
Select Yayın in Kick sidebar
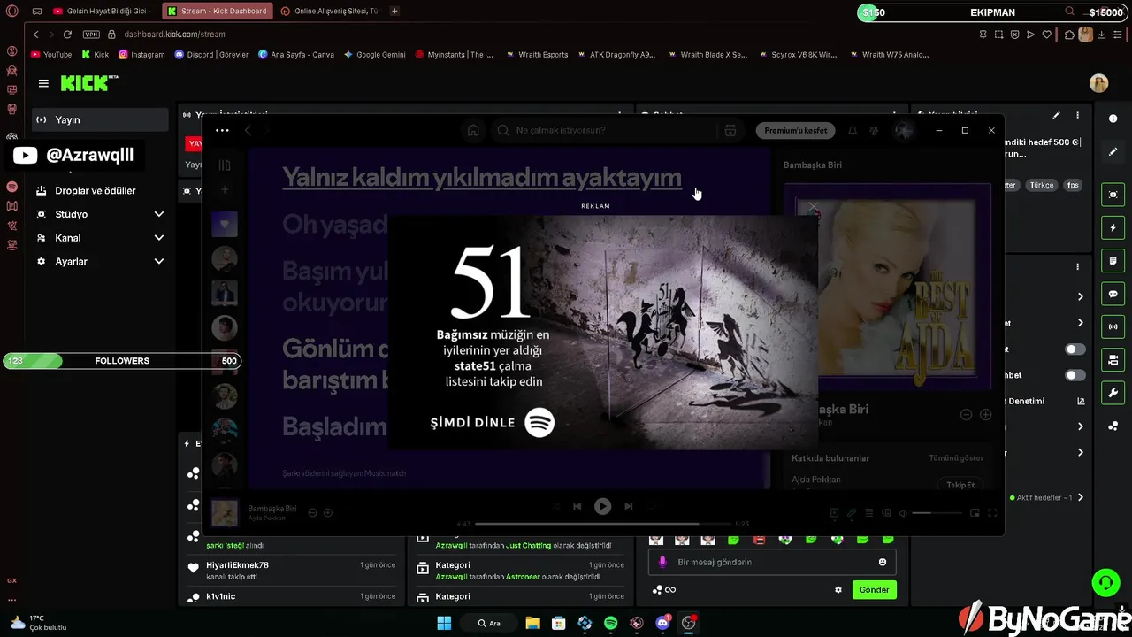pos(100,119)
